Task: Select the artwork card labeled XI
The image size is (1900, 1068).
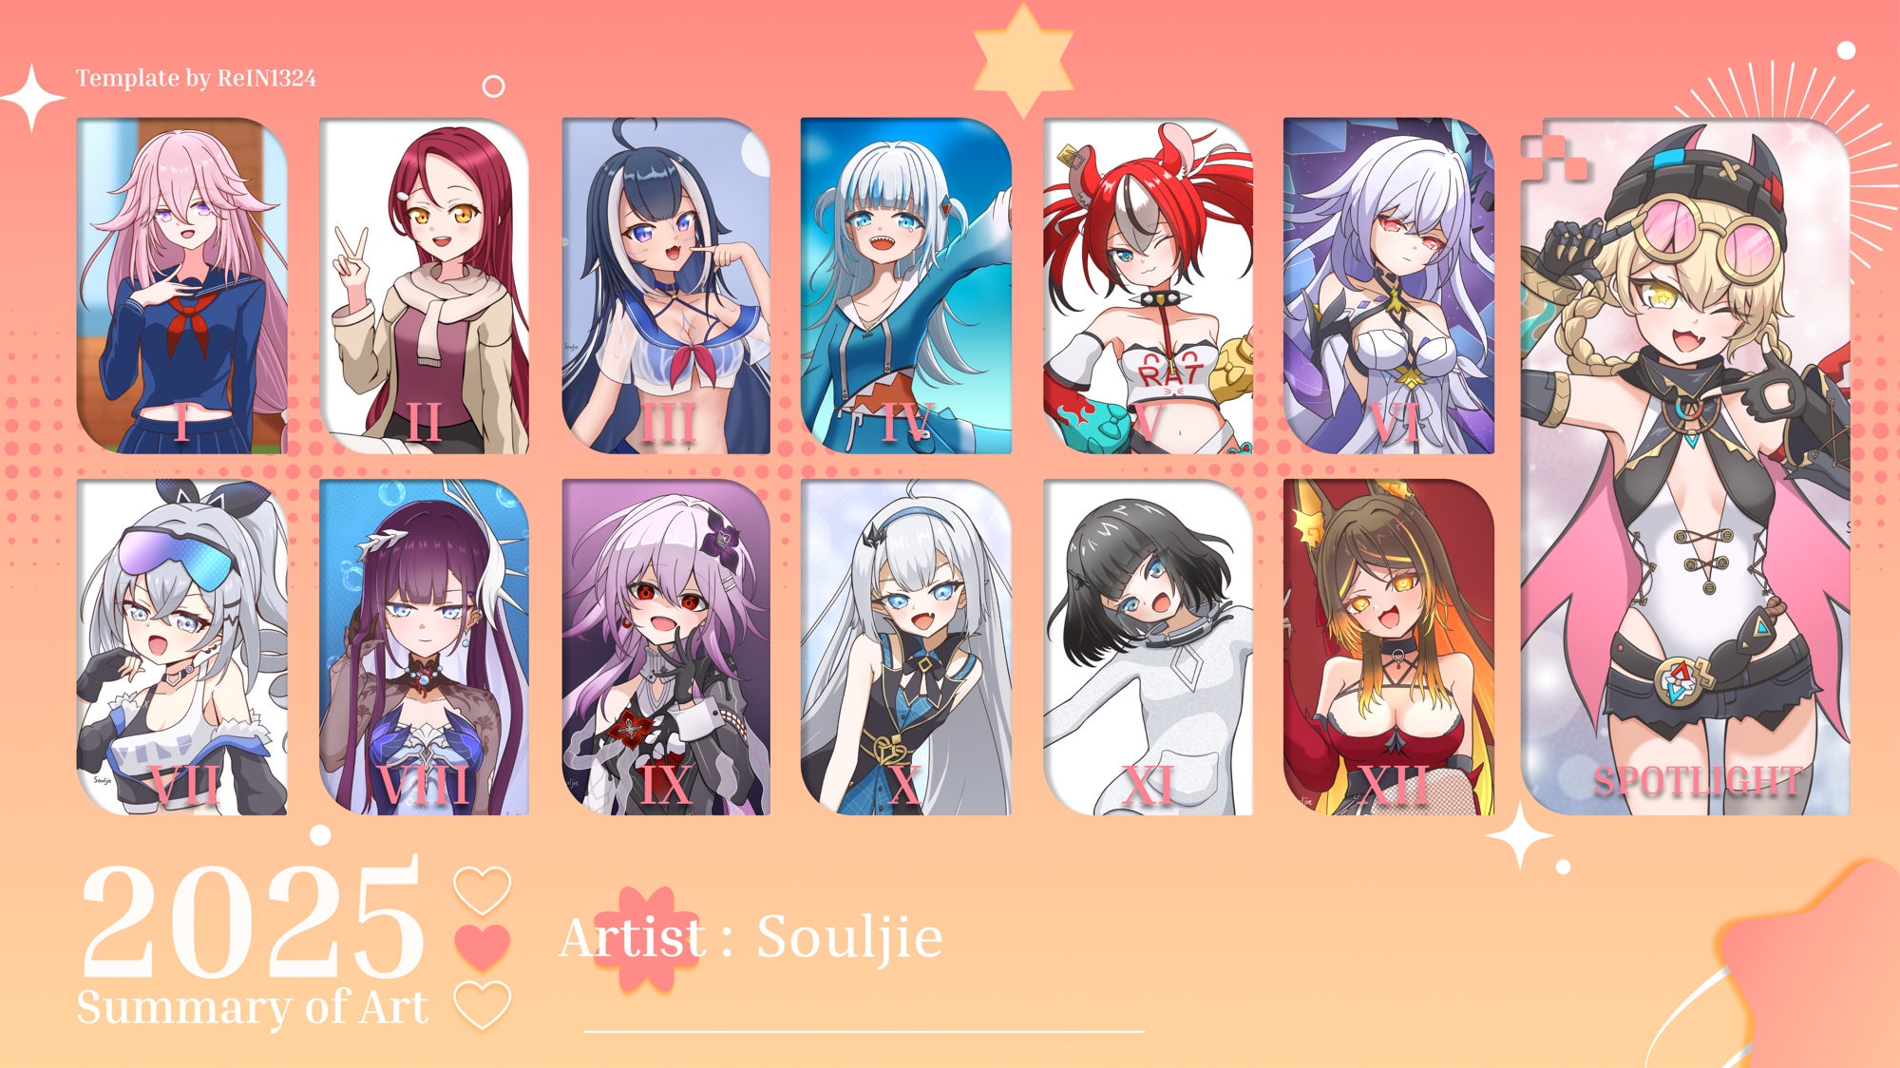Action: pos(1148,647)
